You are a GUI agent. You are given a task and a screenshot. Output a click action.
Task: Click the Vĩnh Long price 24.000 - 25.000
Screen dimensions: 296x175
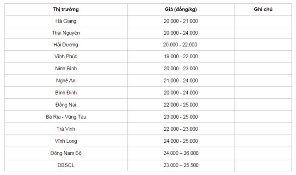181,141
